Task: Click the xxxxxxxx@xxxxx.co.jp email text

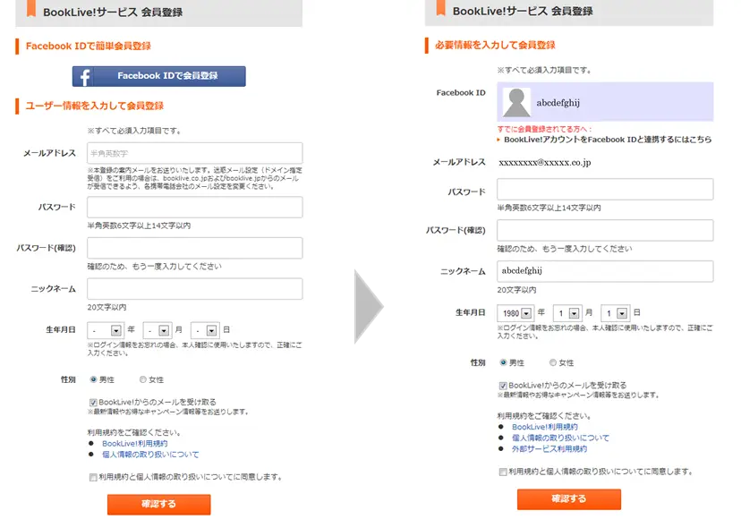Action: click(x=545, y=163)
